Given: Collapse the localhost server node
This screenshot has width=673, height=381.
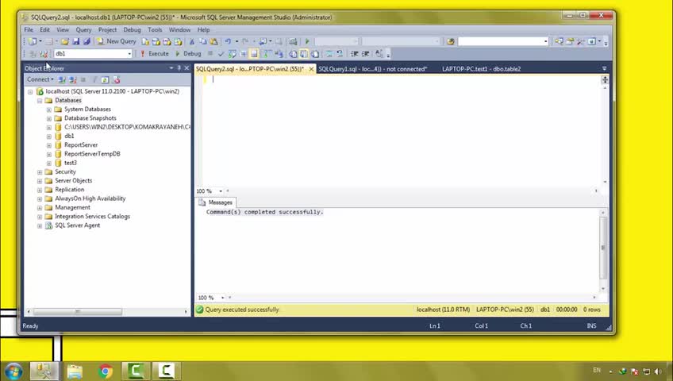Looking at the screenshot, I should pyautogui.click(x=30, y=92).
